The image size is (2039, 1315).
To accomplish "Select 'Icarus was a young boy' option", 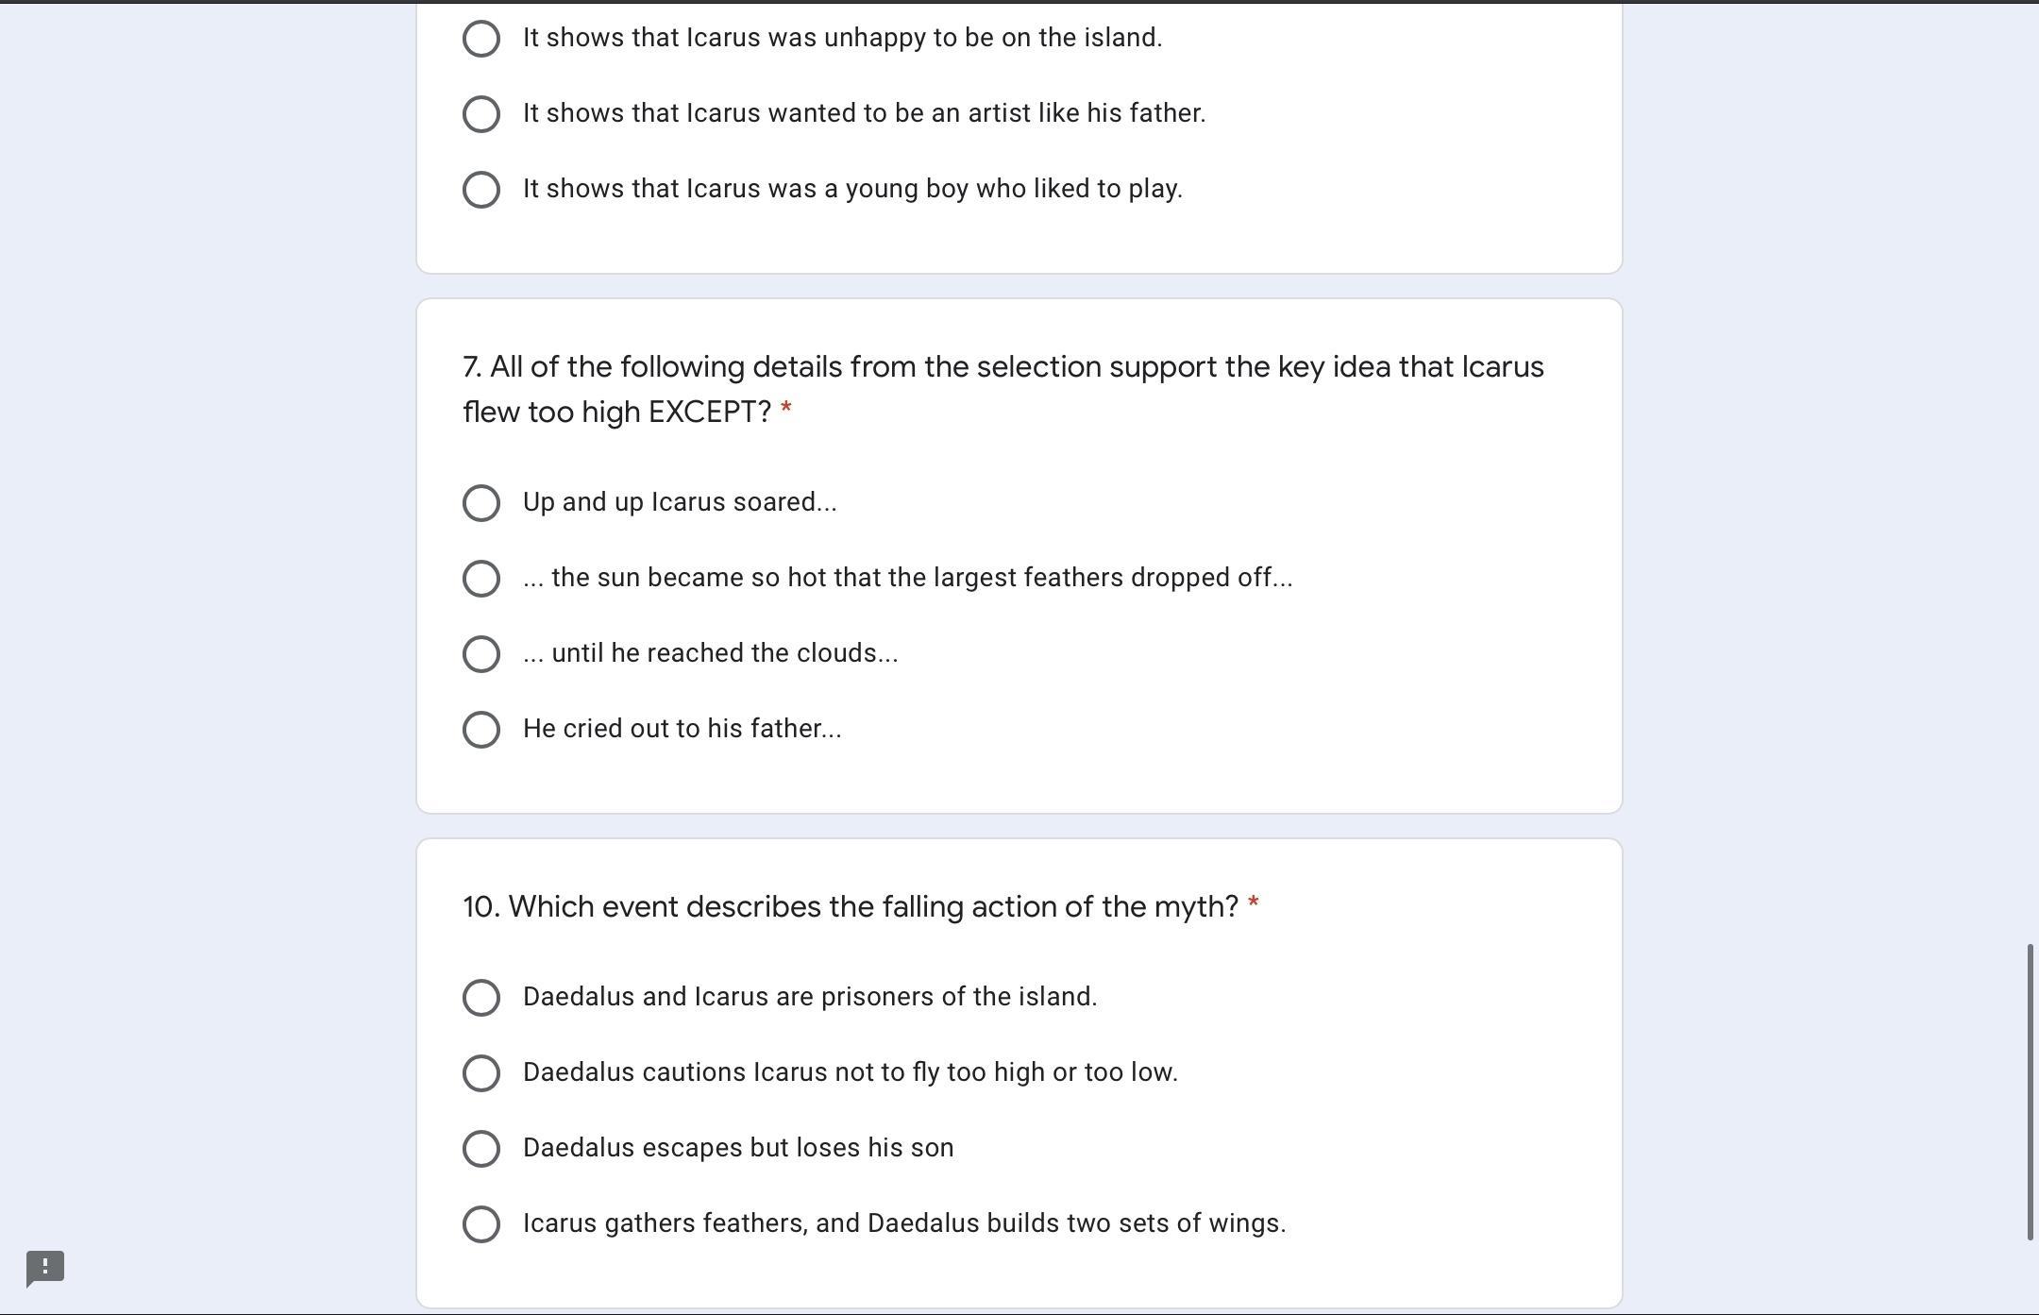I will click(481, 190).
